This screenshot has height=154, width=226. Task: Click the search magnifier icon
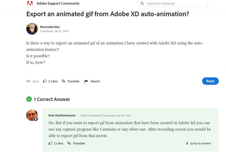(x=142, y=3)
